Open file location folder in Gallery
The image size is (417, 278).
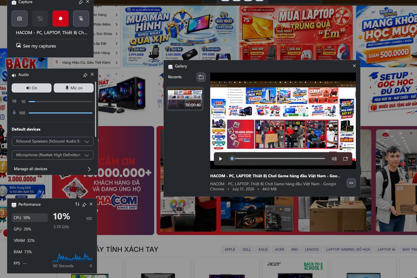201,77
